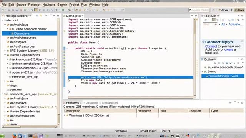Click the Run (green play) toolbar icon

[63, 10]
